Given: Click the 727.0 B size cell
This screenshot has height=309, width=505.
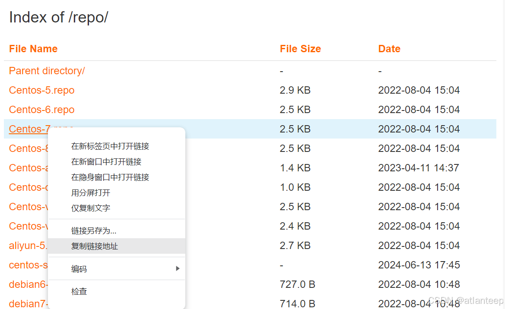Looking at the screenshot, I should (x=297, y=284).
